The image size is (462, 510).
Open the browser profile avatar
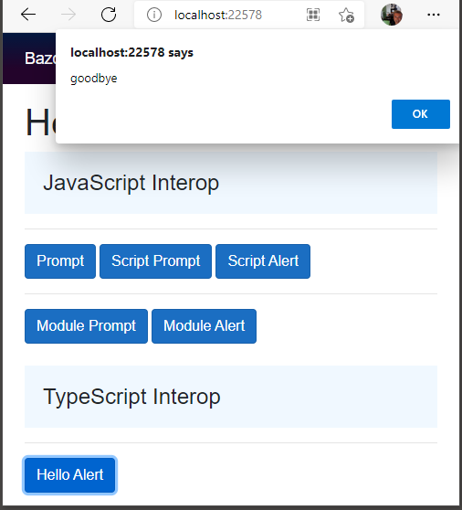392,15
